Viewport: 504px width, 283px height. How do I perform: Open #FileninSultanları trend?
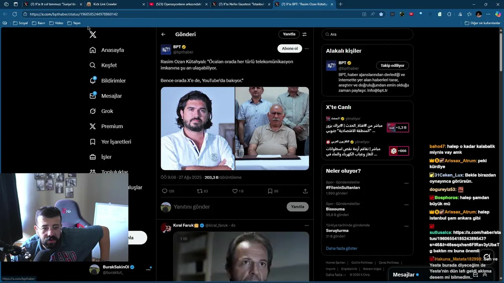click(x=343, y=187)
